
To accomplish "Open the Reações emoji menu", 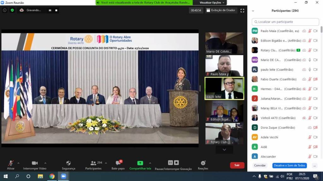I will pos(203,163).
